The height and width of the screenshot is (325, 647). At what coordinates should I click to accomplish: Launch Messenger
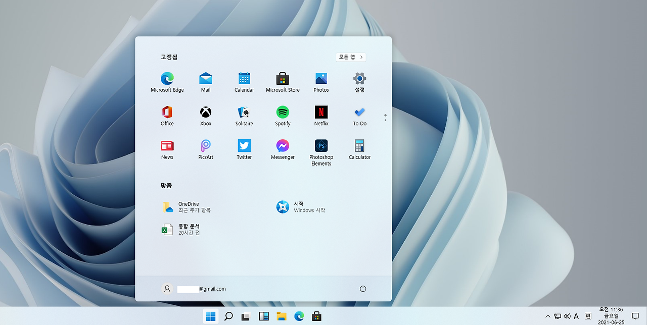coord(283,150)
